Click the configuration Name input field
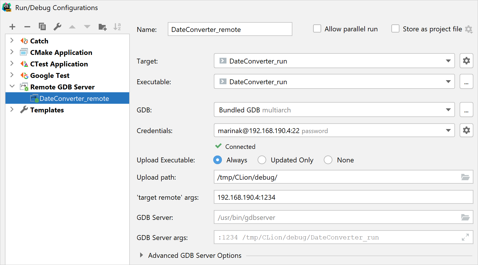The height and width of the screenshot is (265, 478). click(x=230, y=29)
